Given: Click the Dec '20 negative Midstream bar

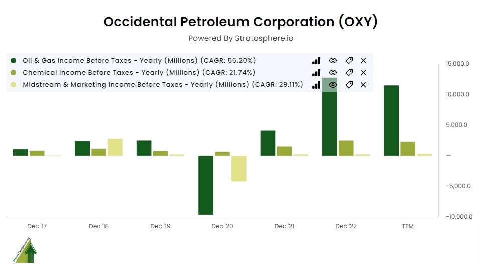Looking at the screenshot, I should (239, 168).
